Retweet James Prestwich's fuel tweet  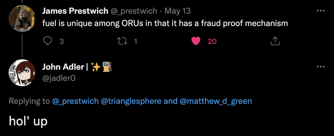pyautogui.click(x=122, y=41)
